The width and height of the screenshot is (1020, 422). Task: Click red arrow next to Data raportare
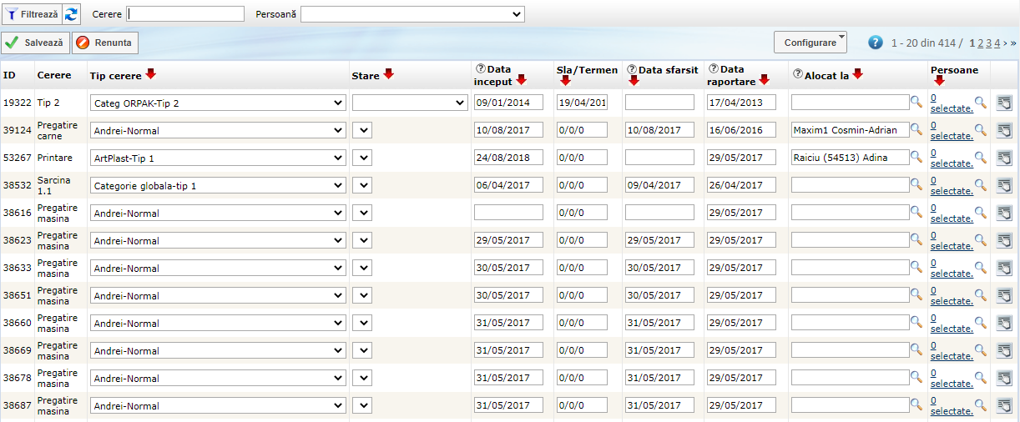click(x=764, y=81)
